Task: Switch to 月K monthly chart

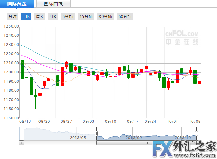Action: click(52, 16)
